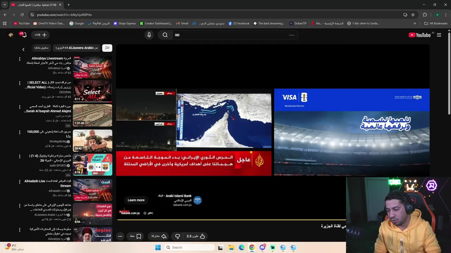The image size is (451, 253).
Task: Open the AlArabiya Livestream thumbnail
Action: coord(93,67)
